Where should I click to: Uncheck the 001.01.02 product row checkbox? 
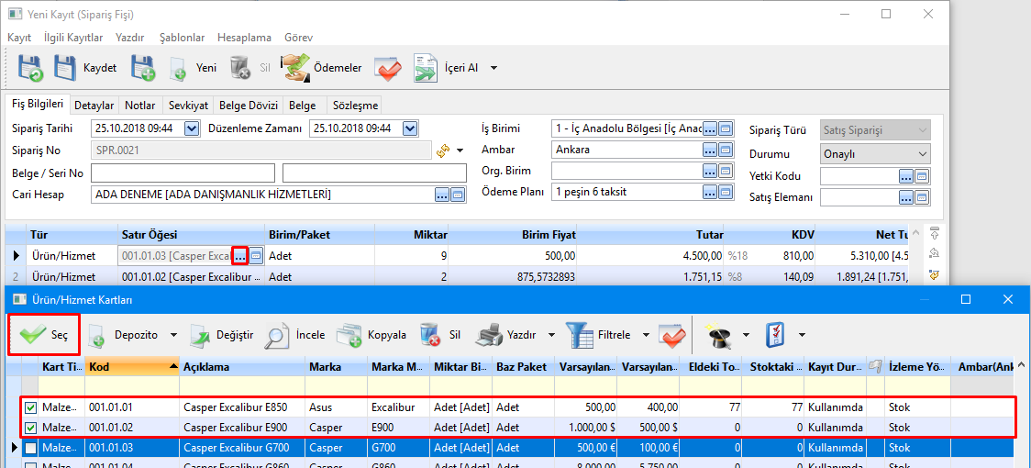tap(32, 428)
